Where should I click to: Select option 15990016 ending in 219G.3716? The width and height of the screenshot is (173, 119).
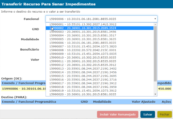82,80
